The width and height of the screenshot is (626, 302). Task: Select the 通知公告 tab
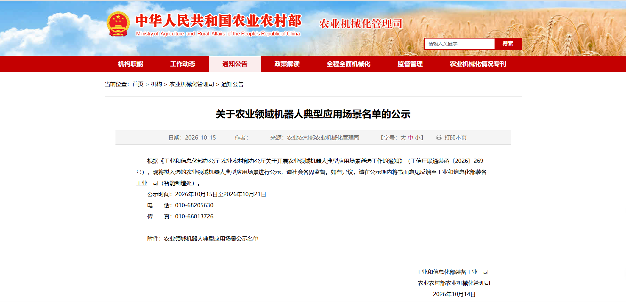235,64
